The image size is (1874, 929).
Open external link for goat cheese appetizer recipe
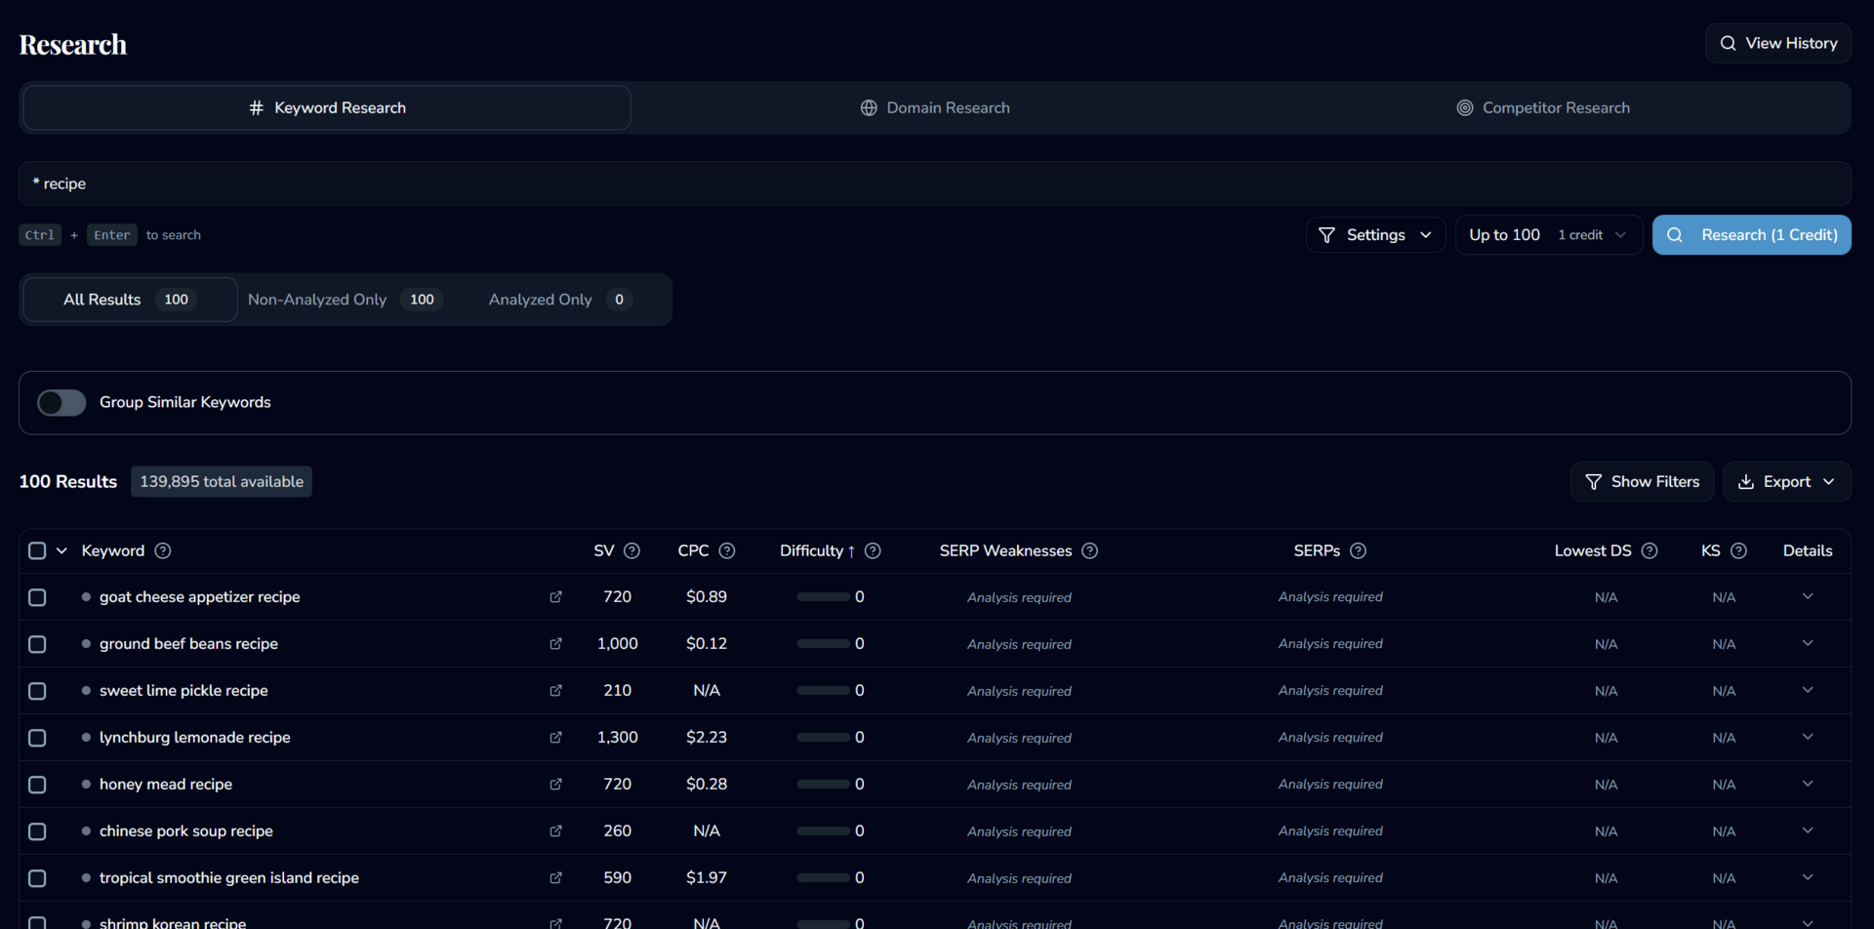click(x=555, y=597)
